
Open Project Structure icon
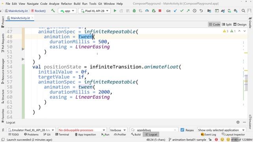[x=209, y=11]
